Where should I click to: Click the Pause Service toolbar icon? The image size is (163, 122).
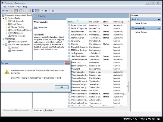49,11
